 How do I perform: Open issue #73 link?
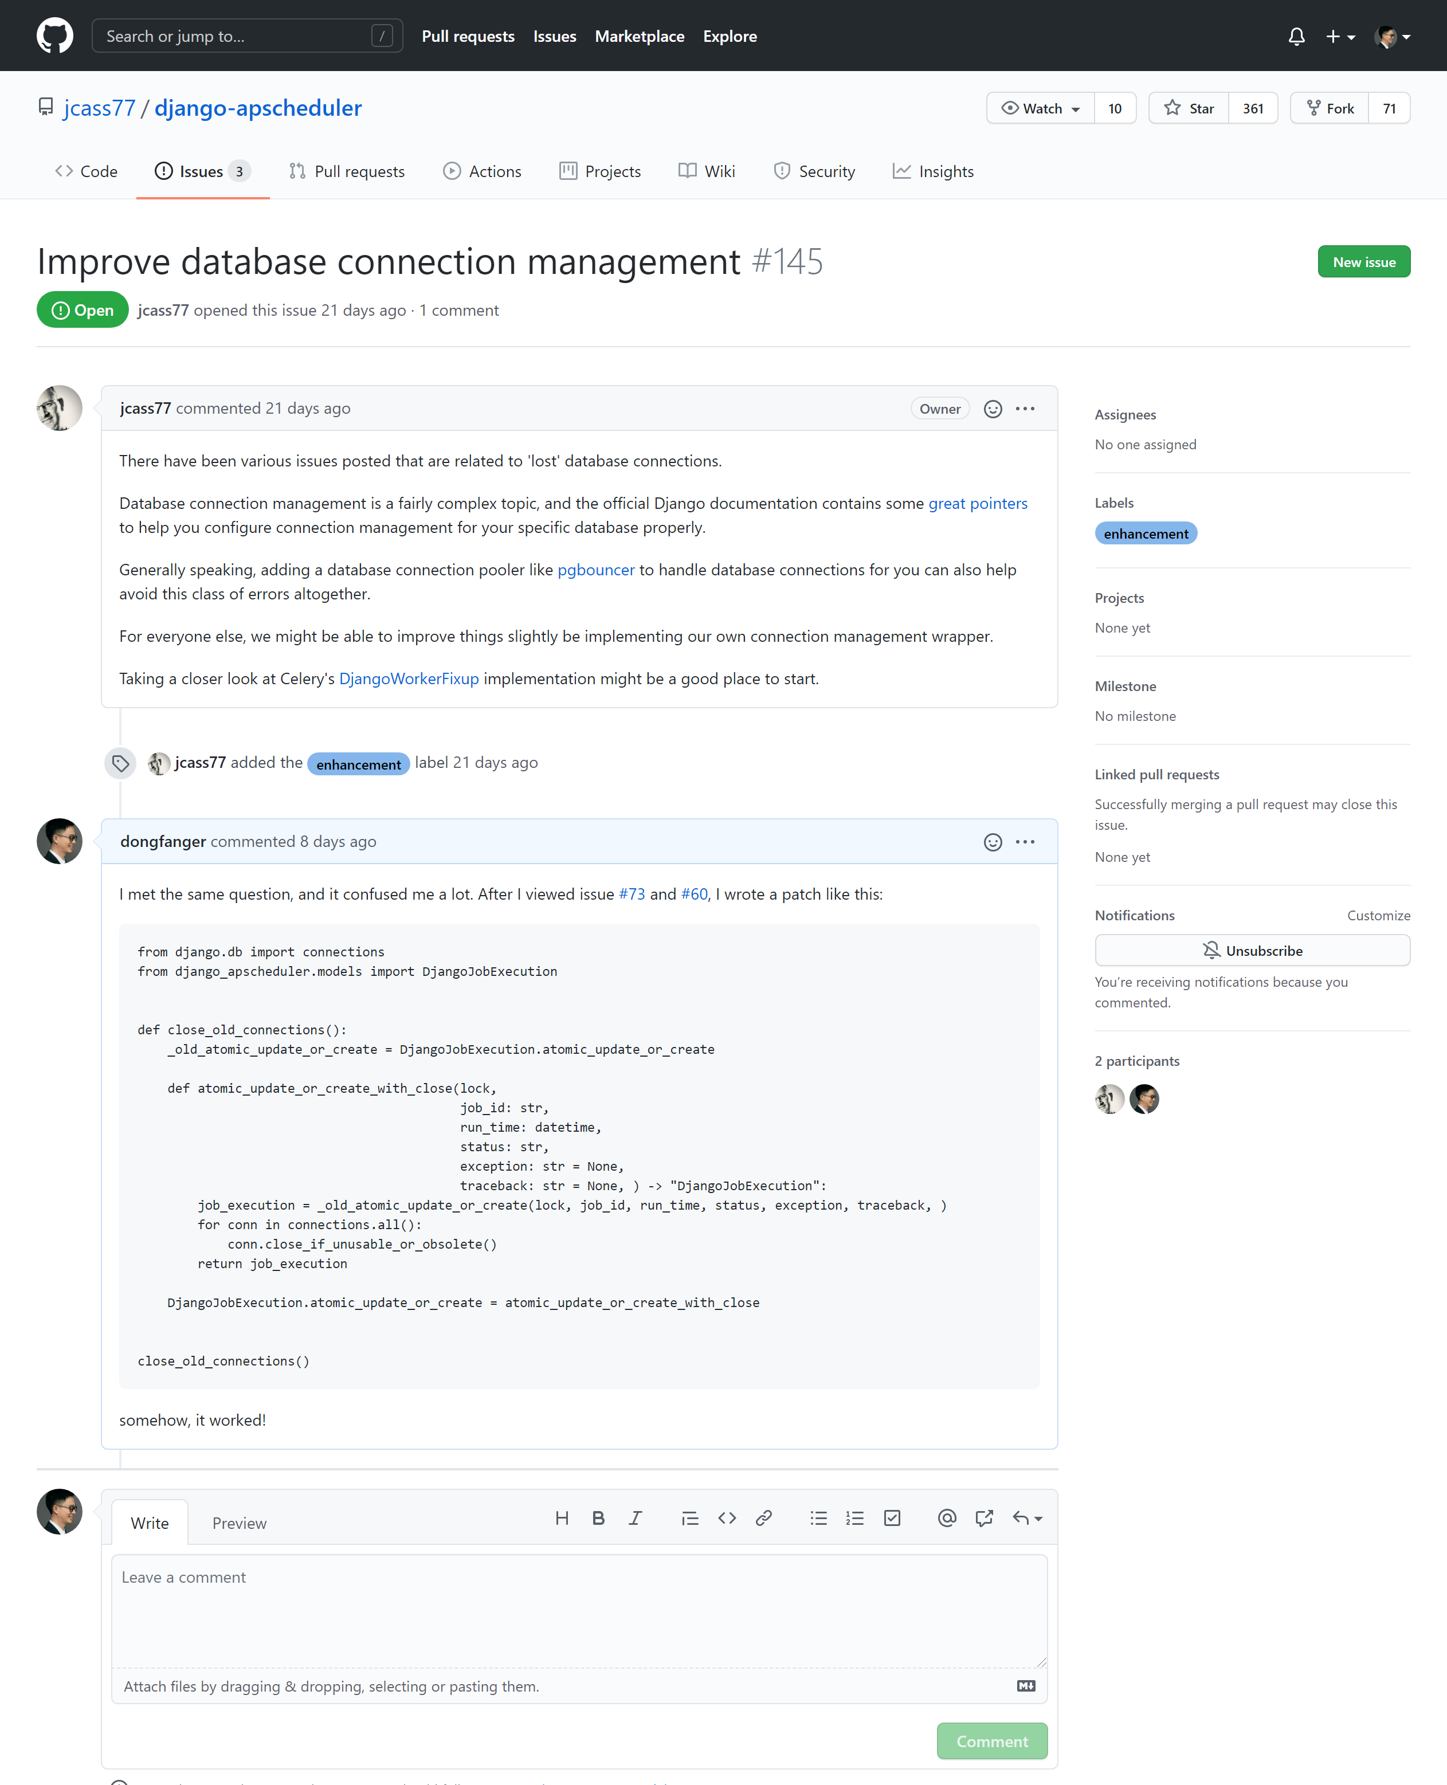tap(632, 893)
